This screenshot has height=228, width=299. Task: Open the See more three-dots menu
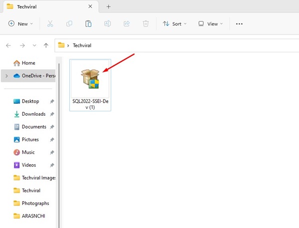239,24
